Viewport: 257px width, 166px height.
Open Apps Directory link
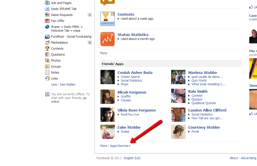[120, 146]
